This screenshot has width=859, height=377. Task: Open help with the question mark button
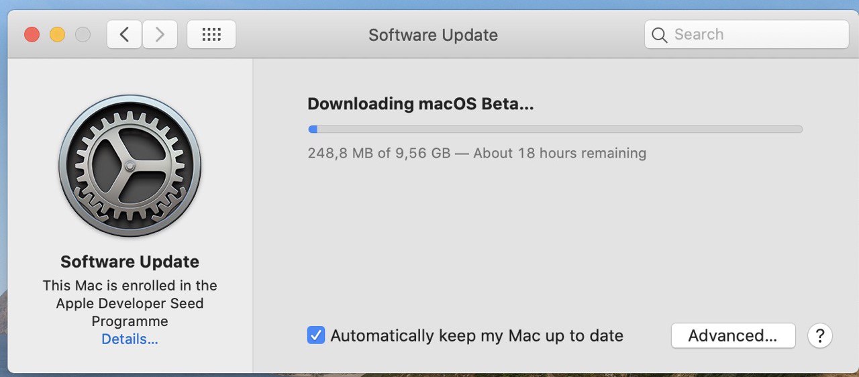[820, 335]
